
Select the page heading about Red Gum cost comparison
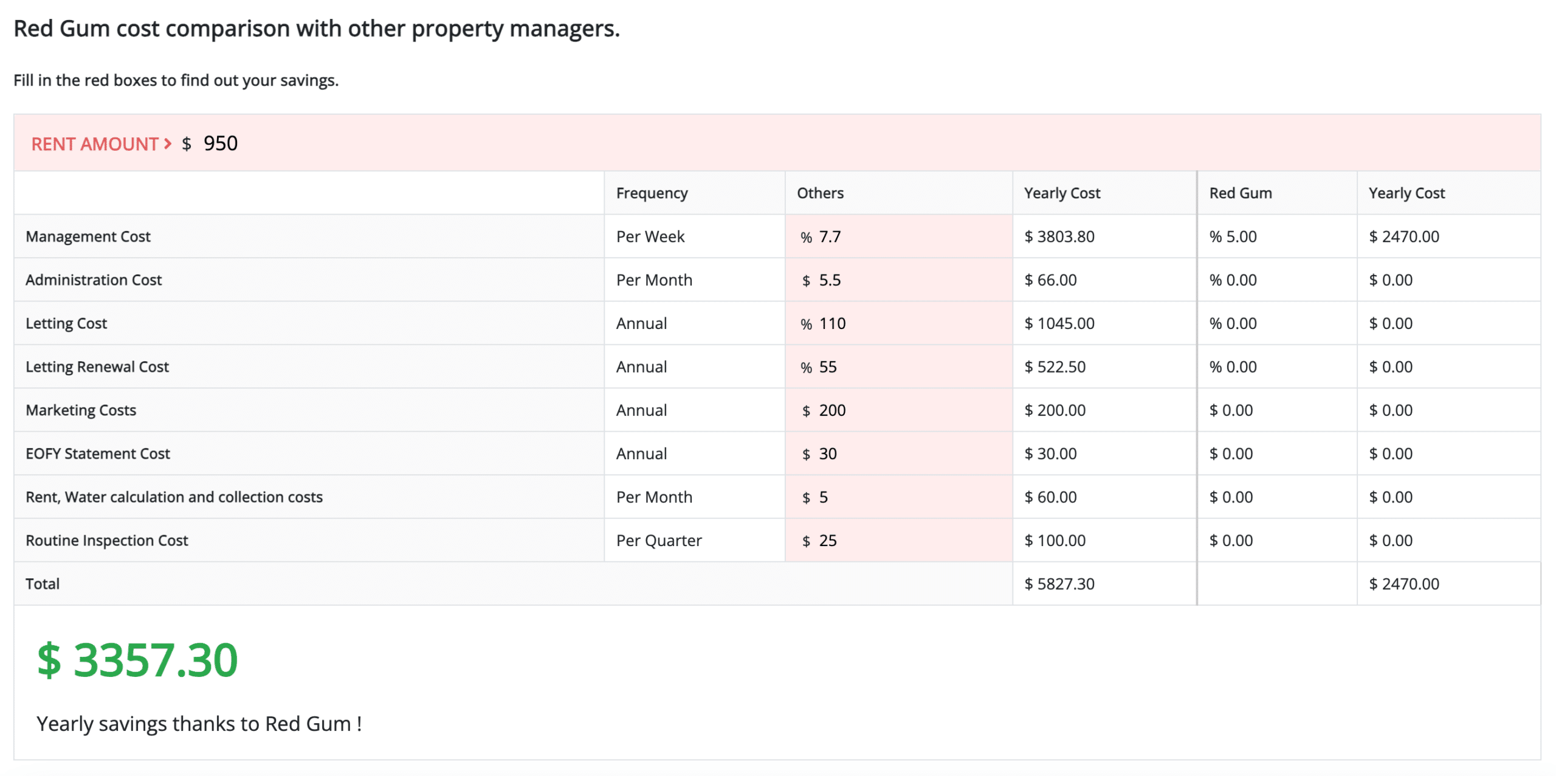click(x=317, y=29)
